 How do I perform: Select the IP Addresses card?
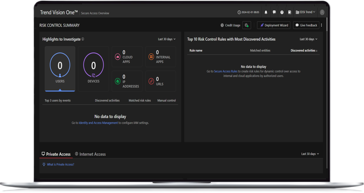[x=127, y=81]
